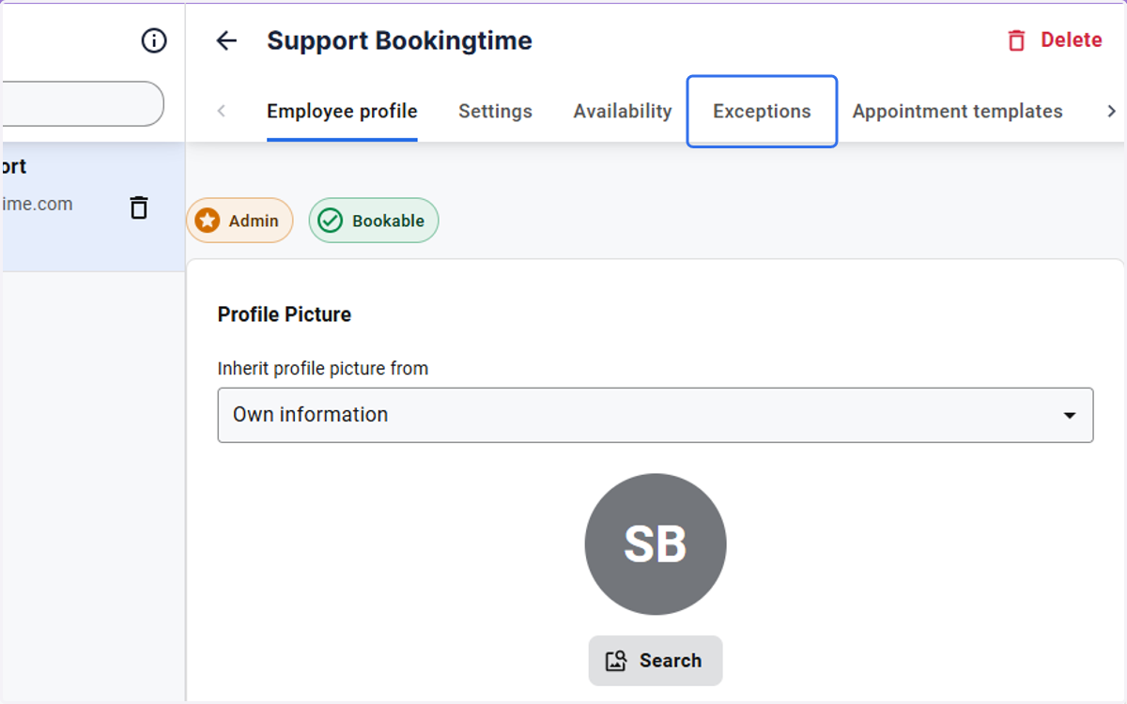Open the Employee profile tab
Screen dimensions: 1127x704
pyautogui.click(x=342, y=111)
